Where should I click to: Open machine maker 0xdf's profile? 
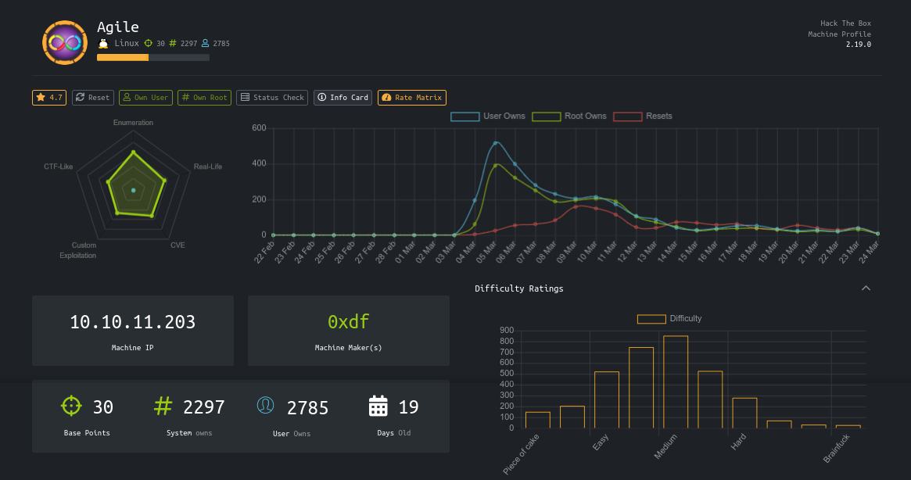coord(348,322)
